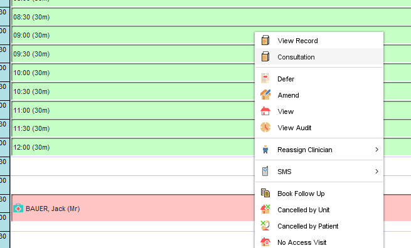Click the View Record notebook icon

[x=265, y=41]
